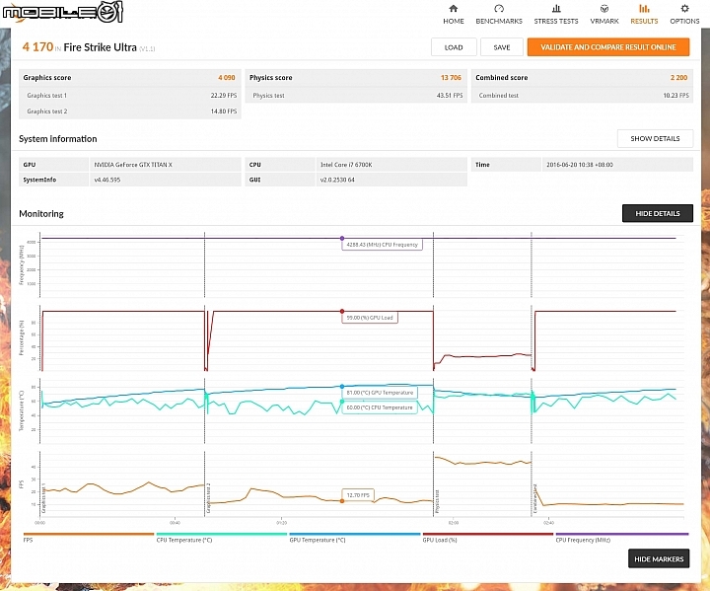Select Graphics test 2 row

coord(130,111)
